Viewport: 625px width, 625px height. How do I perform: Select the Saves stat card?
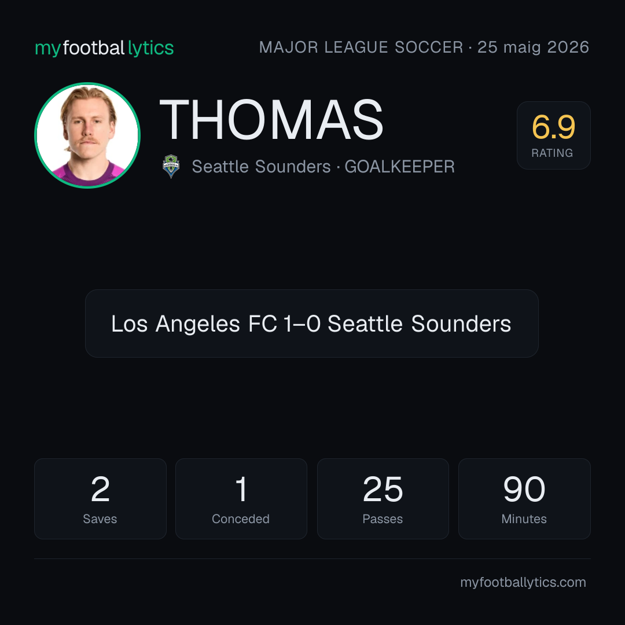[100, 499]
